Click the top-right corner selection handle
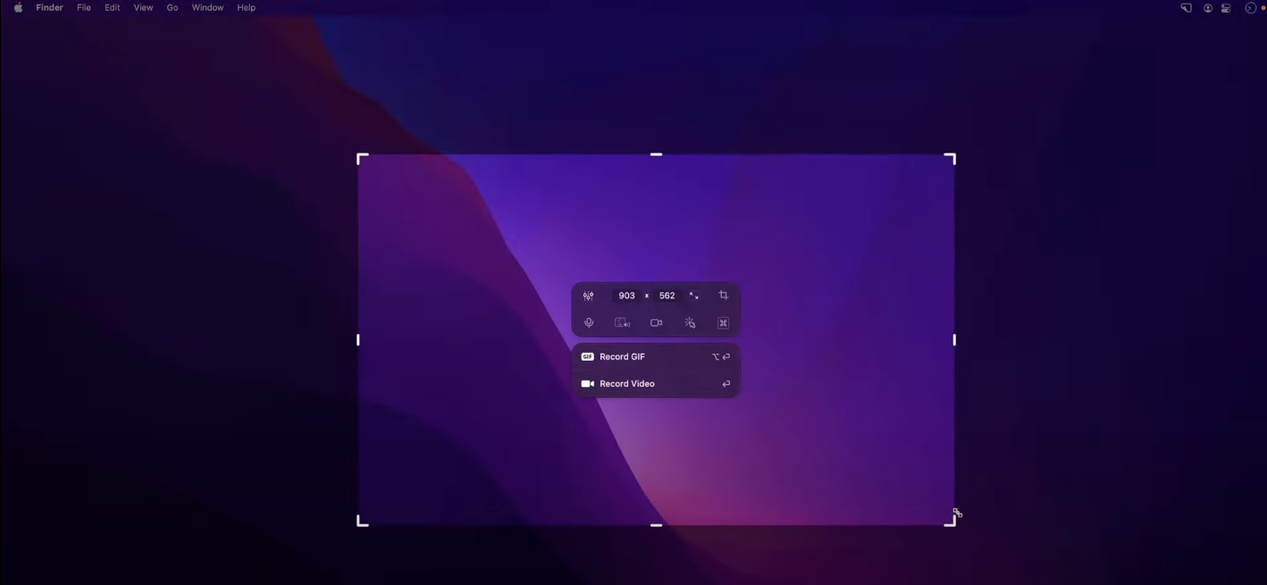1267x585 pixels. tap(951, 158)
